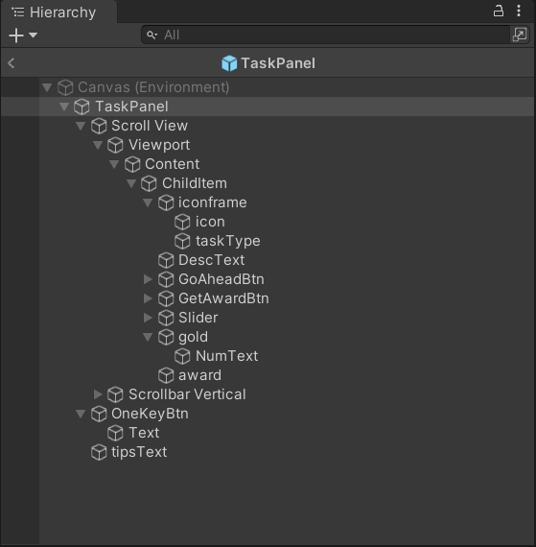Click the cube icon beside NumText
Screen dimensions: 536x547
[182, 356]
